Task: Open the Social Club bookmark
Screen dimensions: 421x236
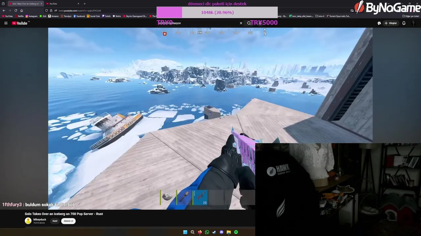Action: coord(93,16)
